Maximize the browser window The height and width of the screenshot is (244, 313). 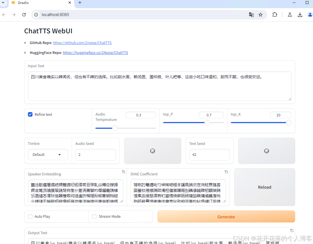(x=307, y=3)
